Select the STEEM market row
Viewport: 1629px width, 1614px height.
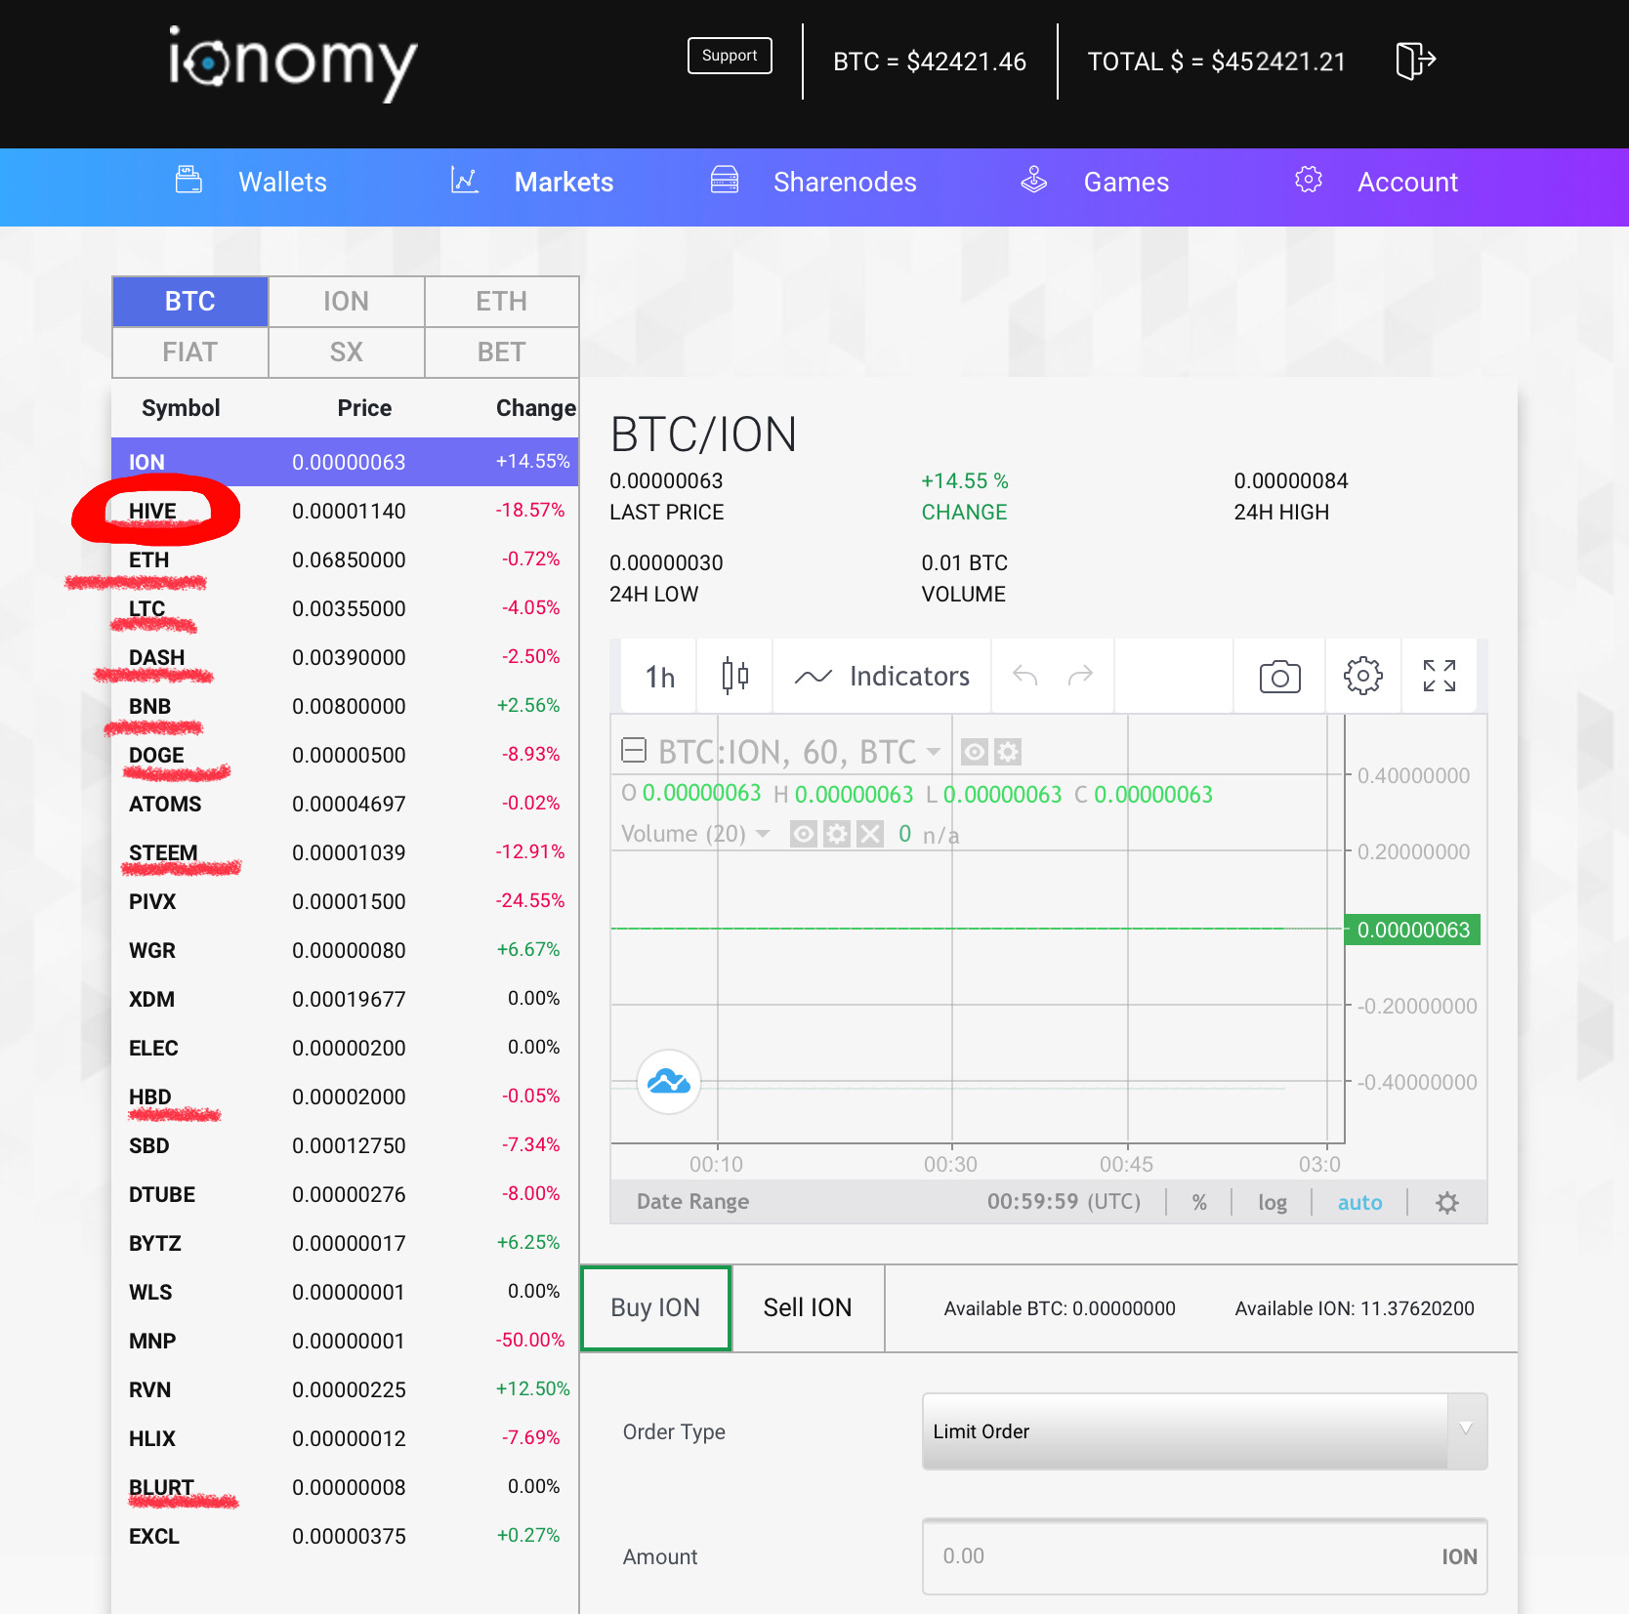pyautogui.click(x=345, y=852)
